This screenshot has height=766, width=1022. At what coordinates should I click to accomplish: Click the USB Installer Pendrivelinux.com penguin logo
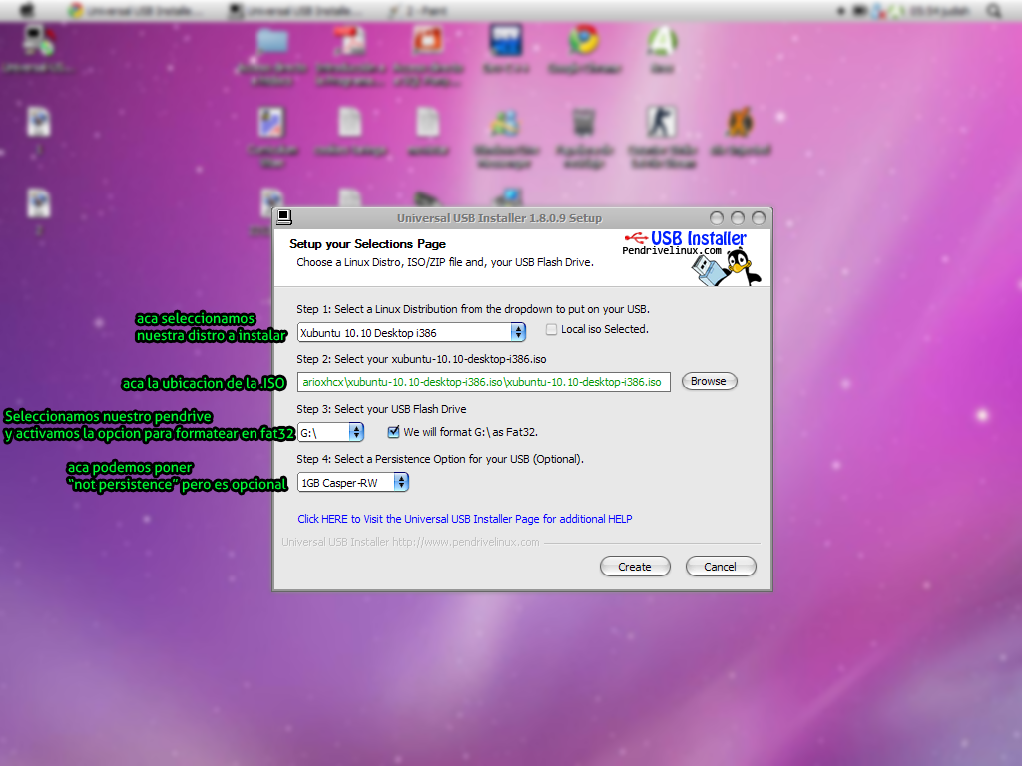[693, 258]
